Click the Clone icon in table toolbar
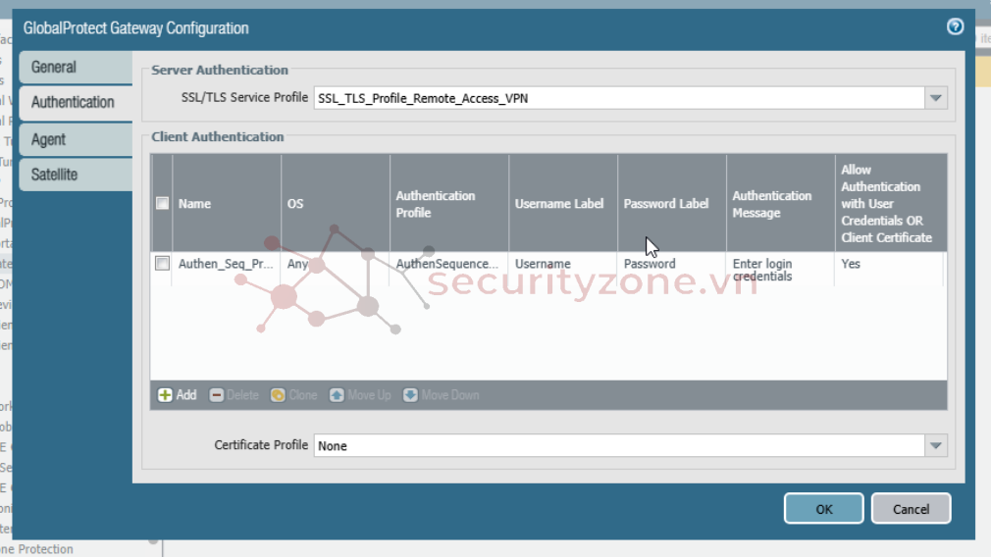 point(278,395)
